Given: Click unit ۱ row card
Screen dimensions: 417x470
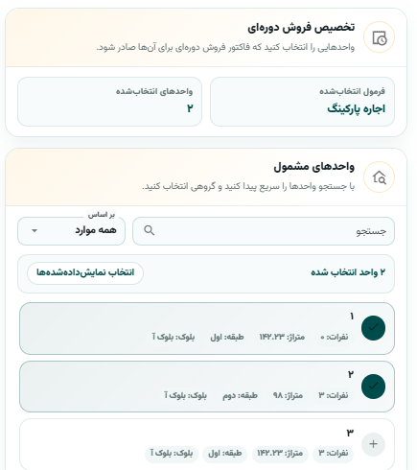Looking at the screenshot, I should pos(207,328).
